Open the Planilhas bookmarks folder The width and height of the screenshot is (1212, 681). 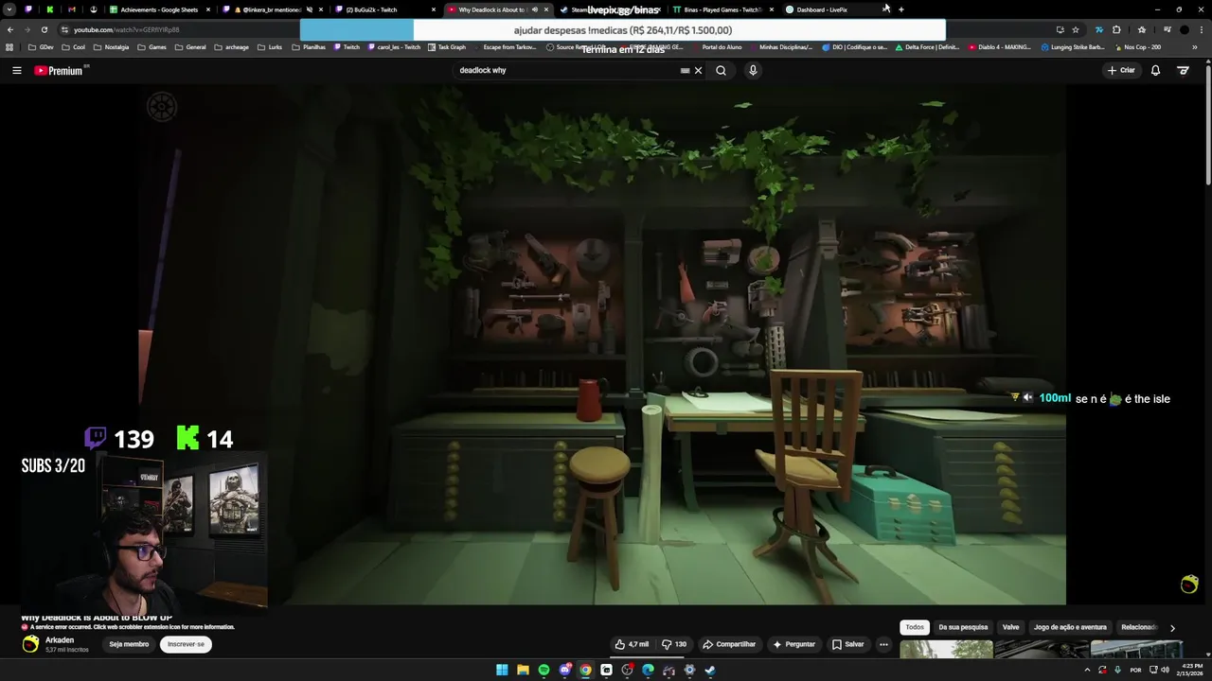(309, 46)
